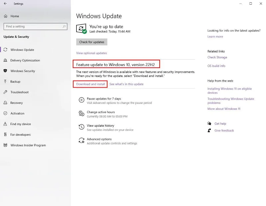Open the Check Storage link

pyautogui.click(x=217, y=57)
